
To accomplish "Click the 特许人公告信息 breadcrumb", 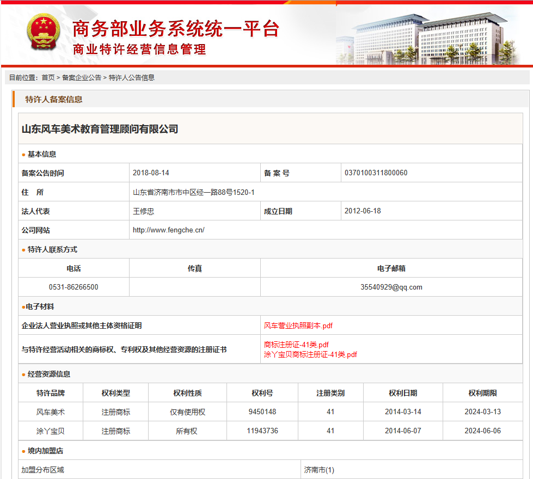I will click(132, 77).
